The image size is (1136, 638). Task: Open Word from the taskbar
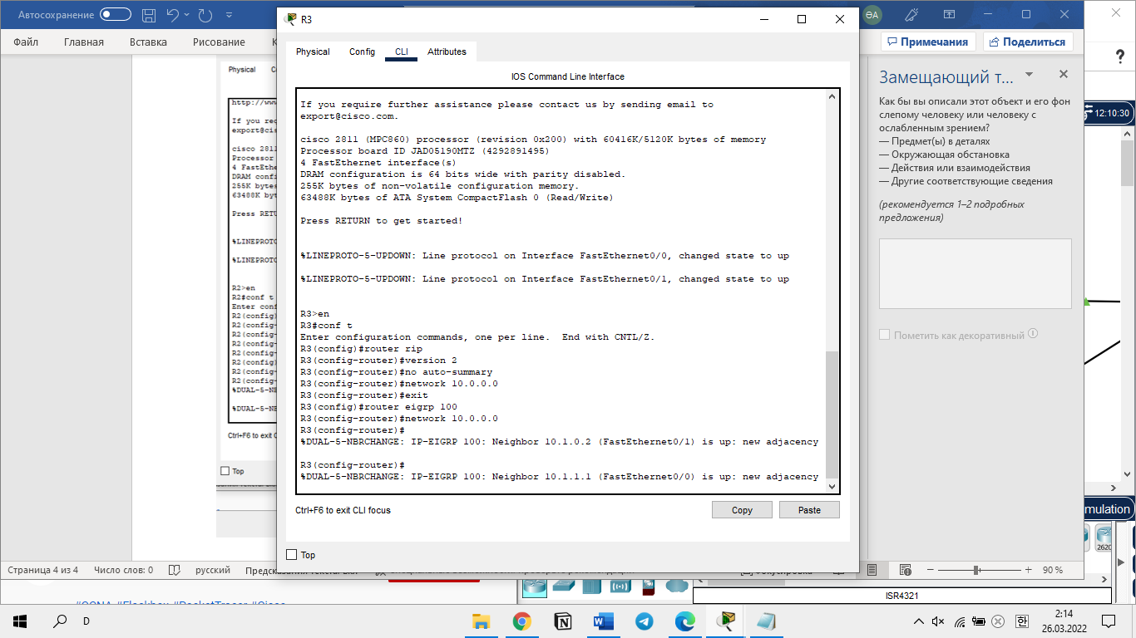click(x=603, y=621)
